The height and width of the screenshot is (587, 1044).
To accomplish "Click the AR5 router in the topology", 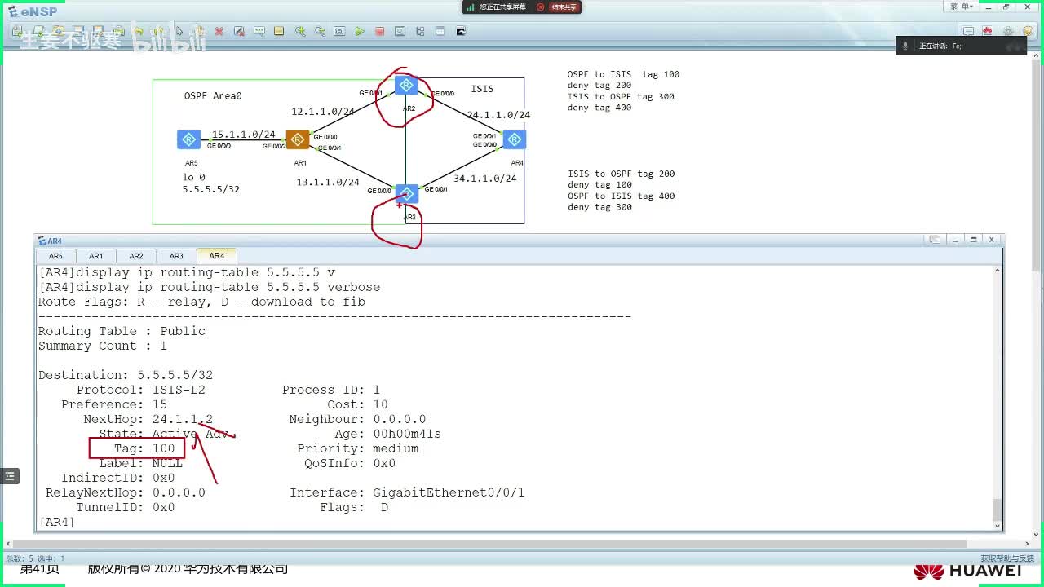I will coord(188,139).
